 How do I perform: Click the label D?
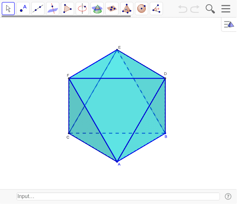pos(165,74)
